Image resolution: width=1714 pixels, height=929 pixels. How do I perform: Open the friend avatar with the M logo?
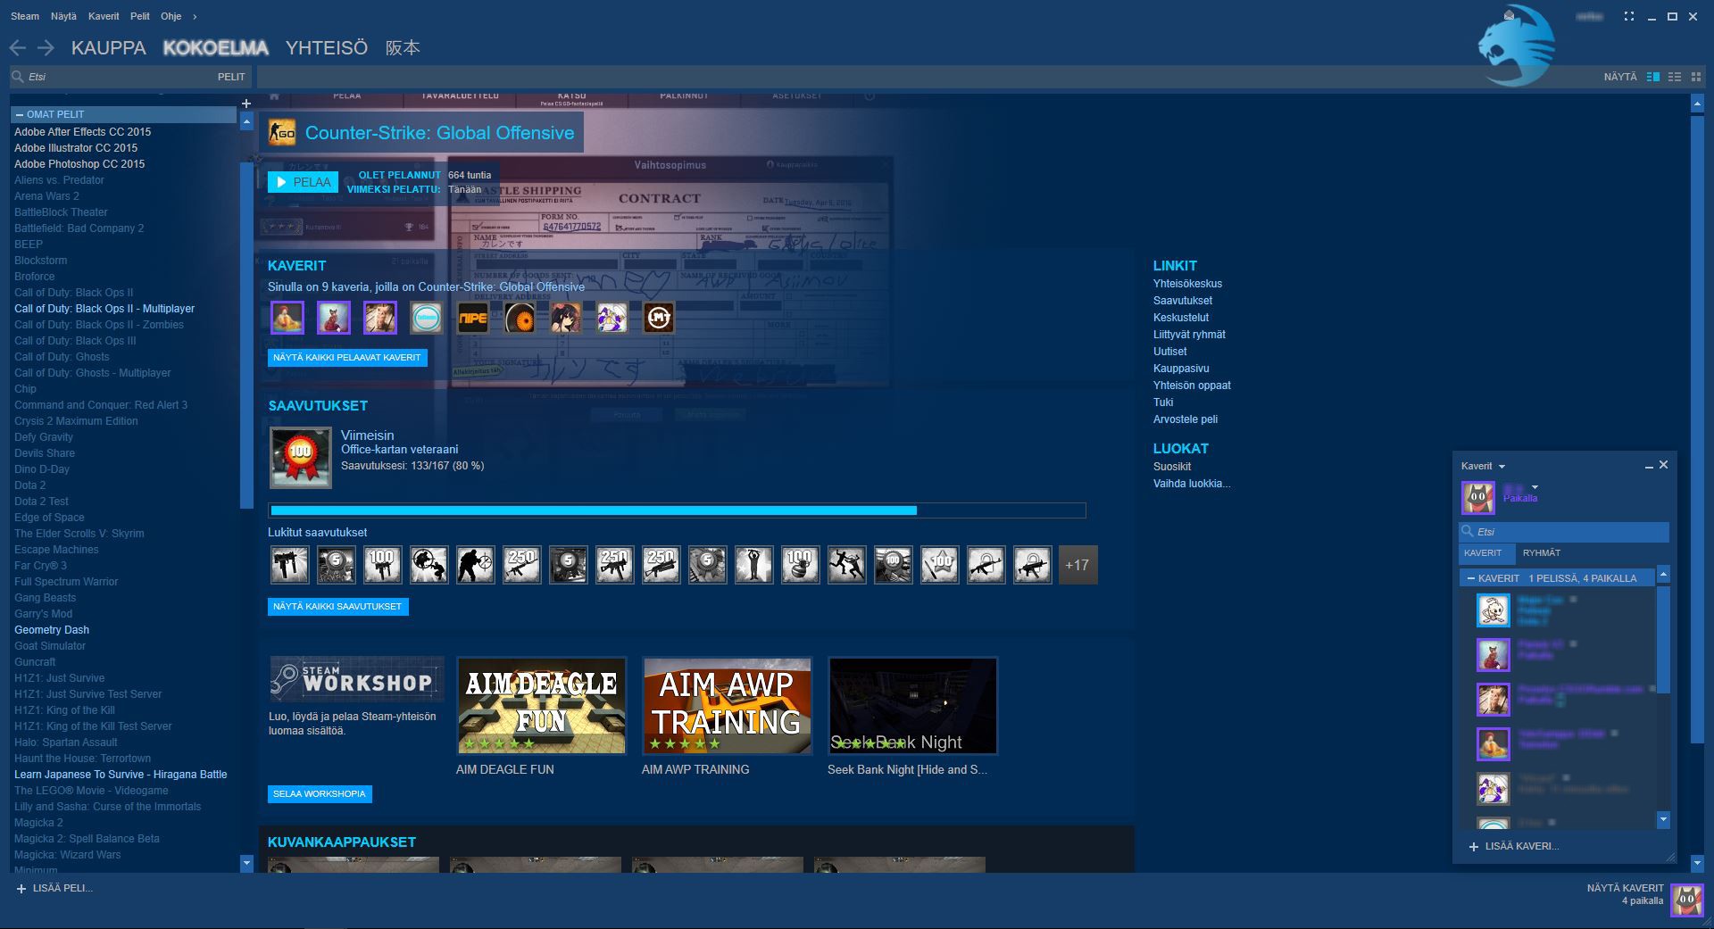tap(659, 318)
